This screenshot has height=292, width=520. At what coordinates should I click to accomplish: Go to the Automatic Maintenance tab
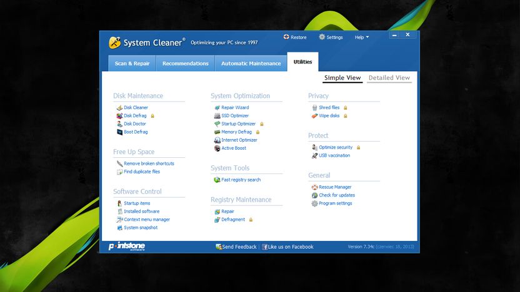[x=251, y=63]
